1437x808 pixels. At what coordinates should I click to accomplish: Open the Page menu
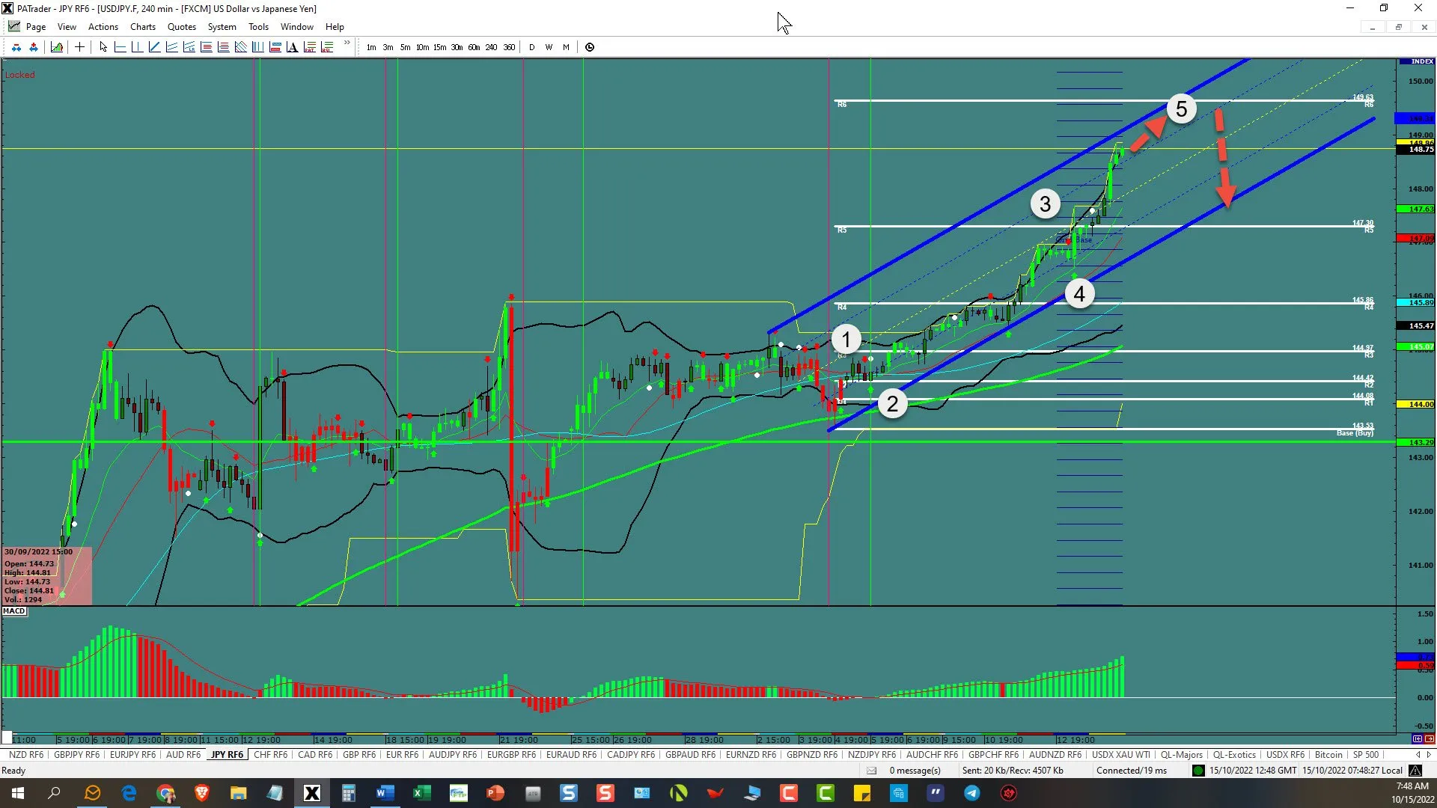click(35, 27)
